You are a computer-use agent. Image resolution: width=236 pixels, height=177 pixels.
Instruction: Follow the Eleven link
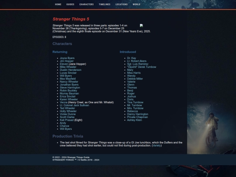point(64,64)
